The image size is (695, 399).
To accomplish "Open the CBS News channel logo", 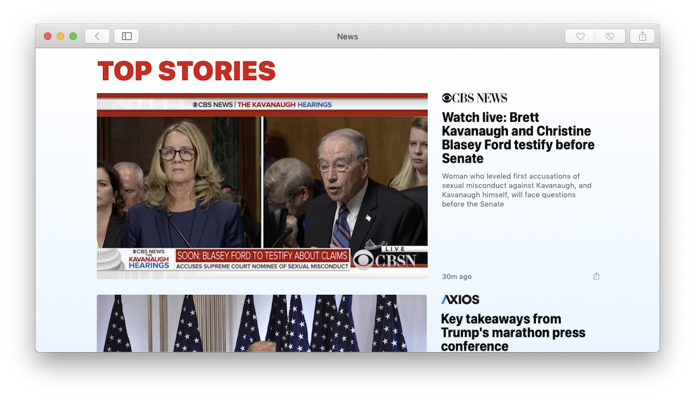I will (x=474, y=98).
